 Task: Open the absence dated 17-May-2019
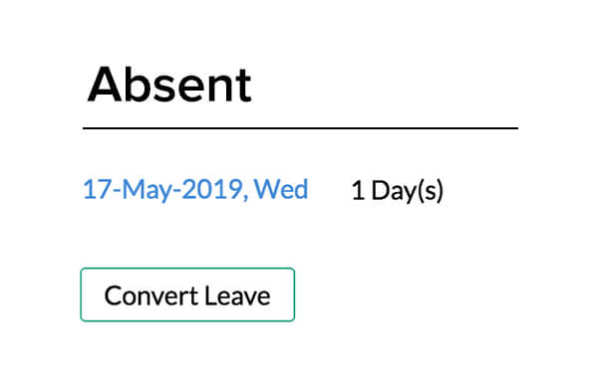[195, 189]
